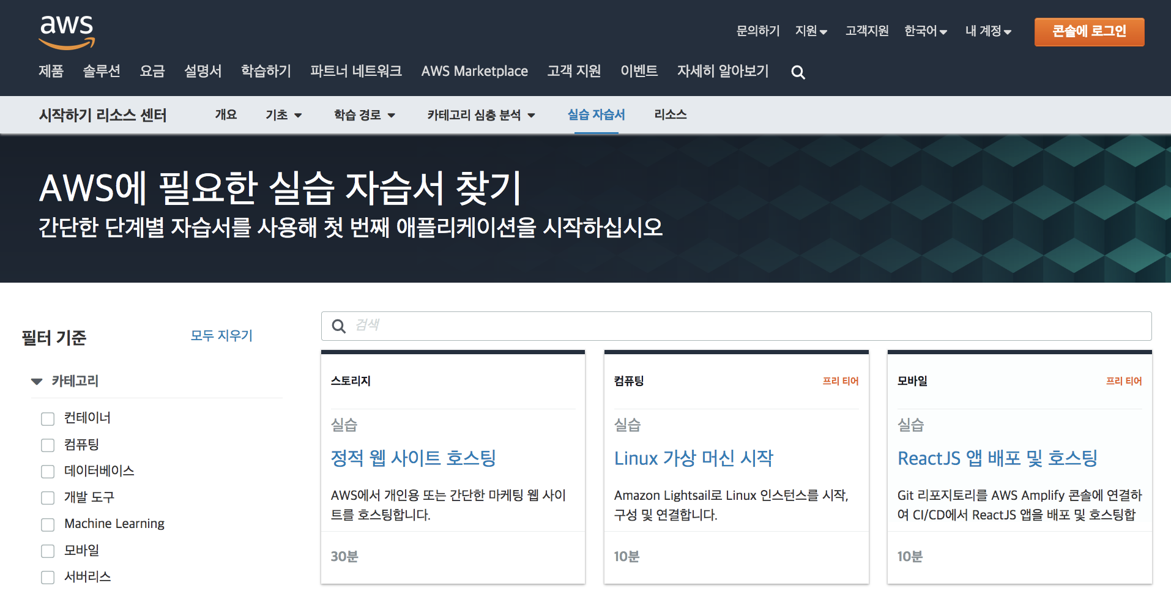The height and width of the screenshot is (591, 1171).
Task: Open the search magnifier in navigation bar
Action: (x=798, y=72)
